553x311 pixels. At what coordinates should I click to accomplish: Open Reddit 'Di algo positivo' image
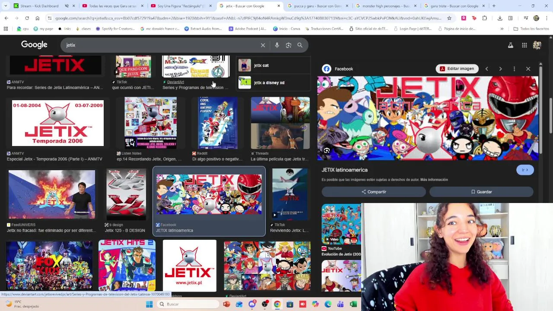(218, 123)
